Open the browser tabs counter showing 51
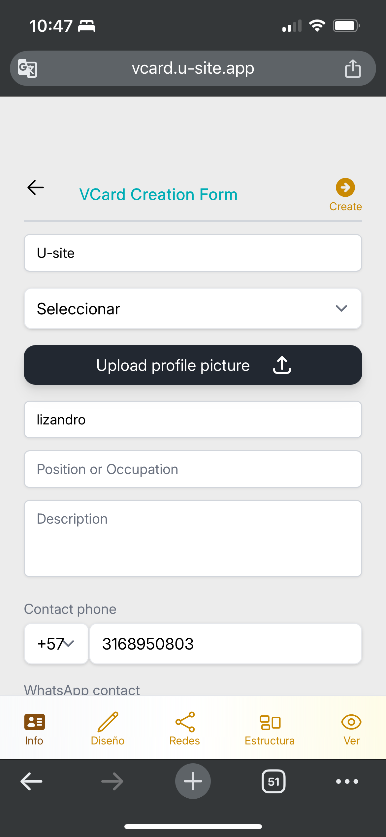Viewport: 386px width, 837px height. pyautogui.click(x=273, y=781)
